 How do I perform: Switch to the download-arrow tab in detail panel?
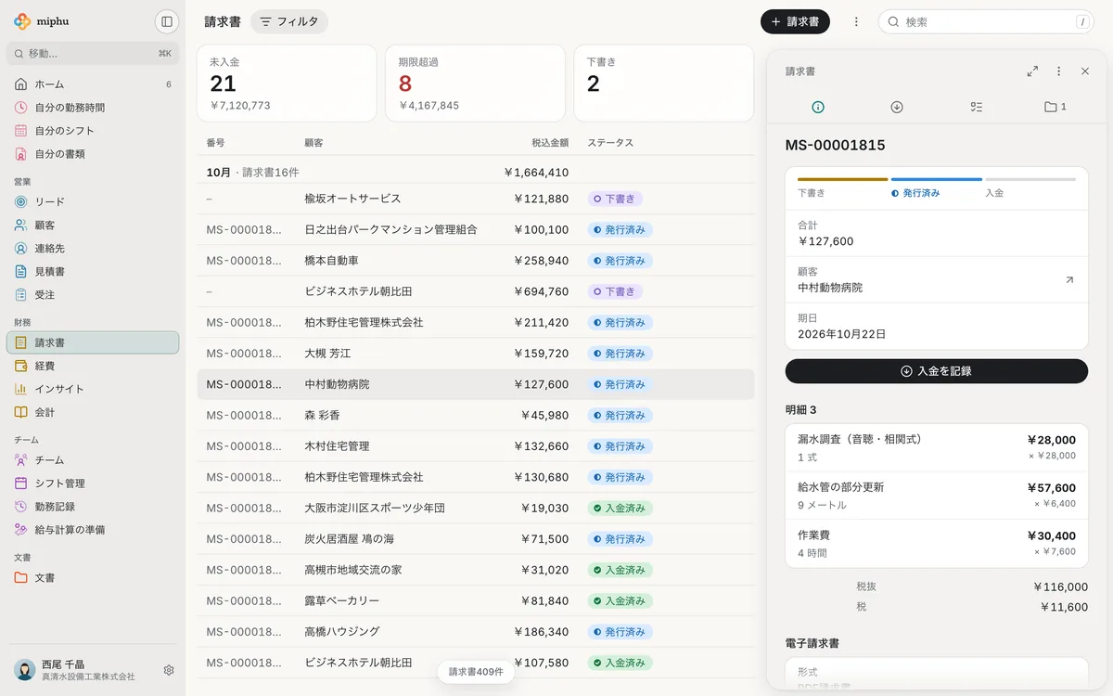click(897, 107)
